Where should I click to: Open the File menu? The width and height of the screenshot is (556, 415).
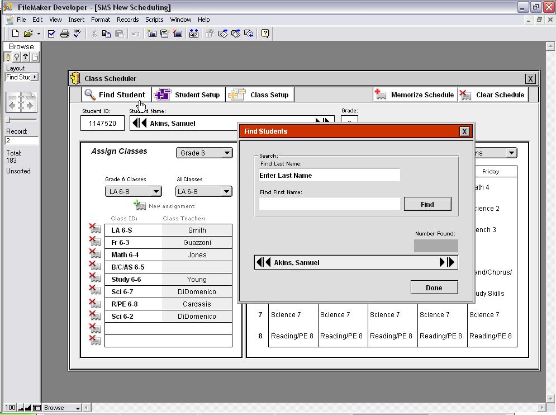21,20
